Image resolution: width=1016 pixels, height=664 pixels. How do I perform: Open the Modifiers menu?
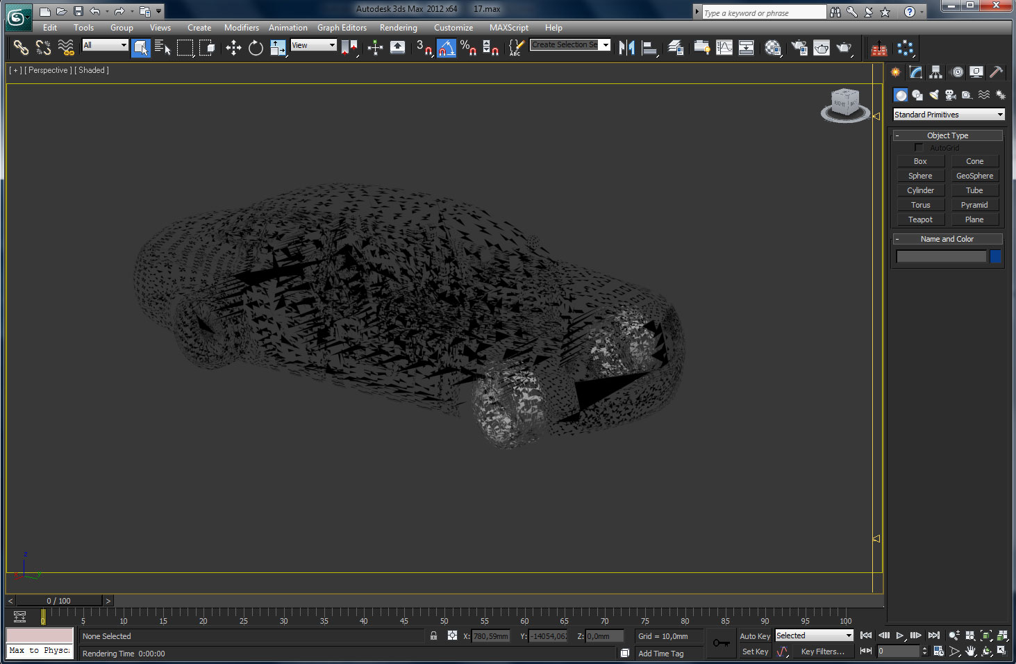241,28
